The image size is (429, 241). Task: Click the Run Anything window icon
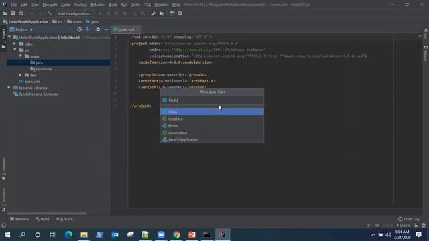click(x=172, y=13)
